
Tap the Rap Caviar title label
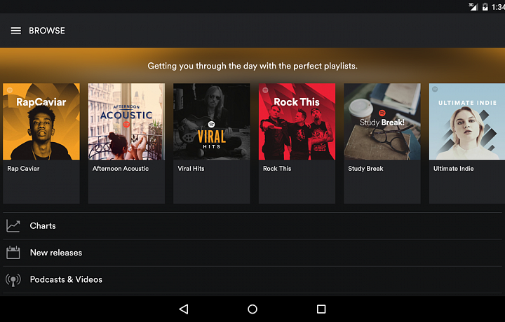coord(23,169)
